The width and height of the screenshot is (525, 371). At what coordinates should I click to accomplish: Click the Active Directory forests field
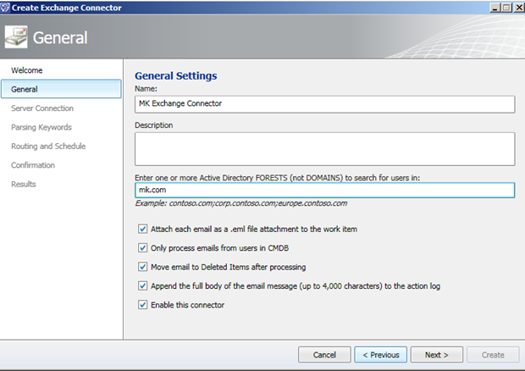pos(324,190)
